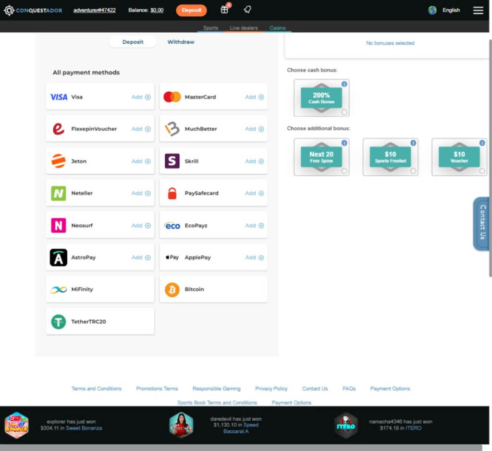This screenshot has width=492, height=451.
Task: Click the Bitcoin logo icon
Action: 172,290
